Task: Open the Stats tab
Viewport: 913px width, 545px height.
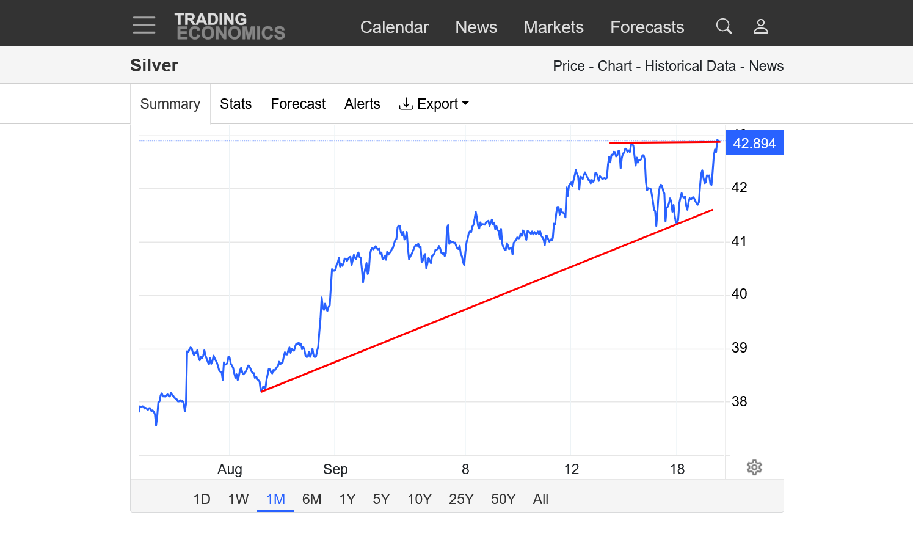Action: tap(236, 104)
